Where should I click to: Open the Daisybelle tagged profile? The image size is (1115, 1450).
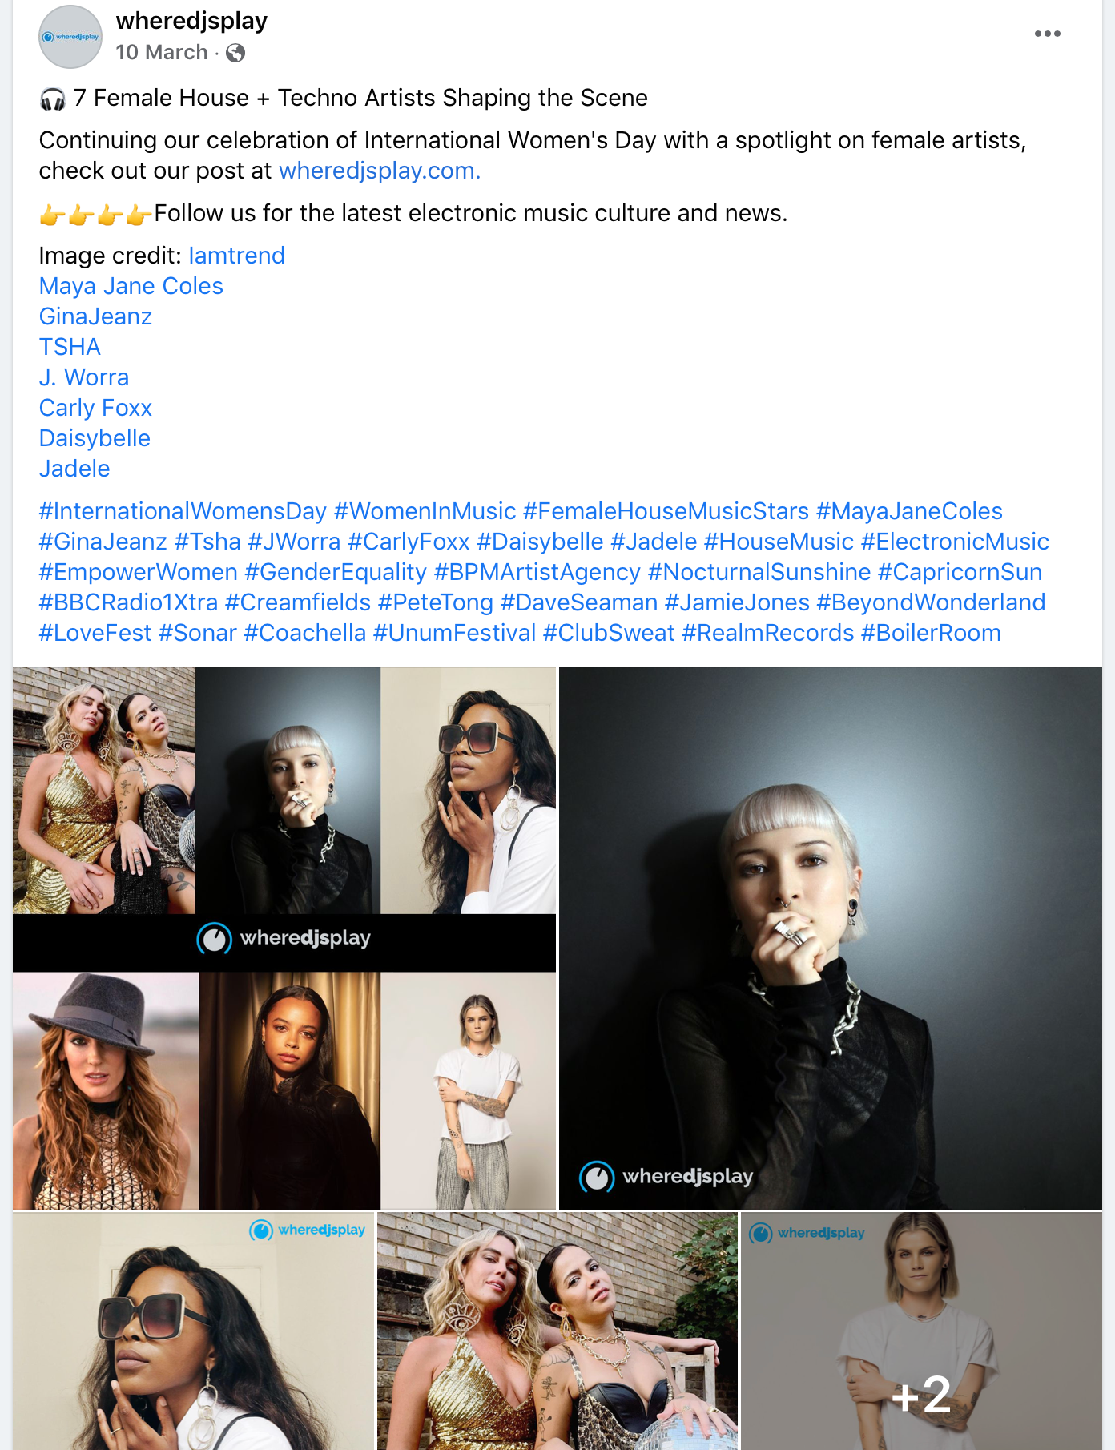click(x=95, y=438)
